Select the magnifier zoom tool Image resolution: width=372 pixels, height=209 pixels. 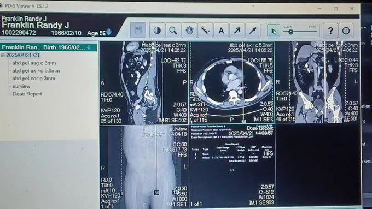(173, 31)
